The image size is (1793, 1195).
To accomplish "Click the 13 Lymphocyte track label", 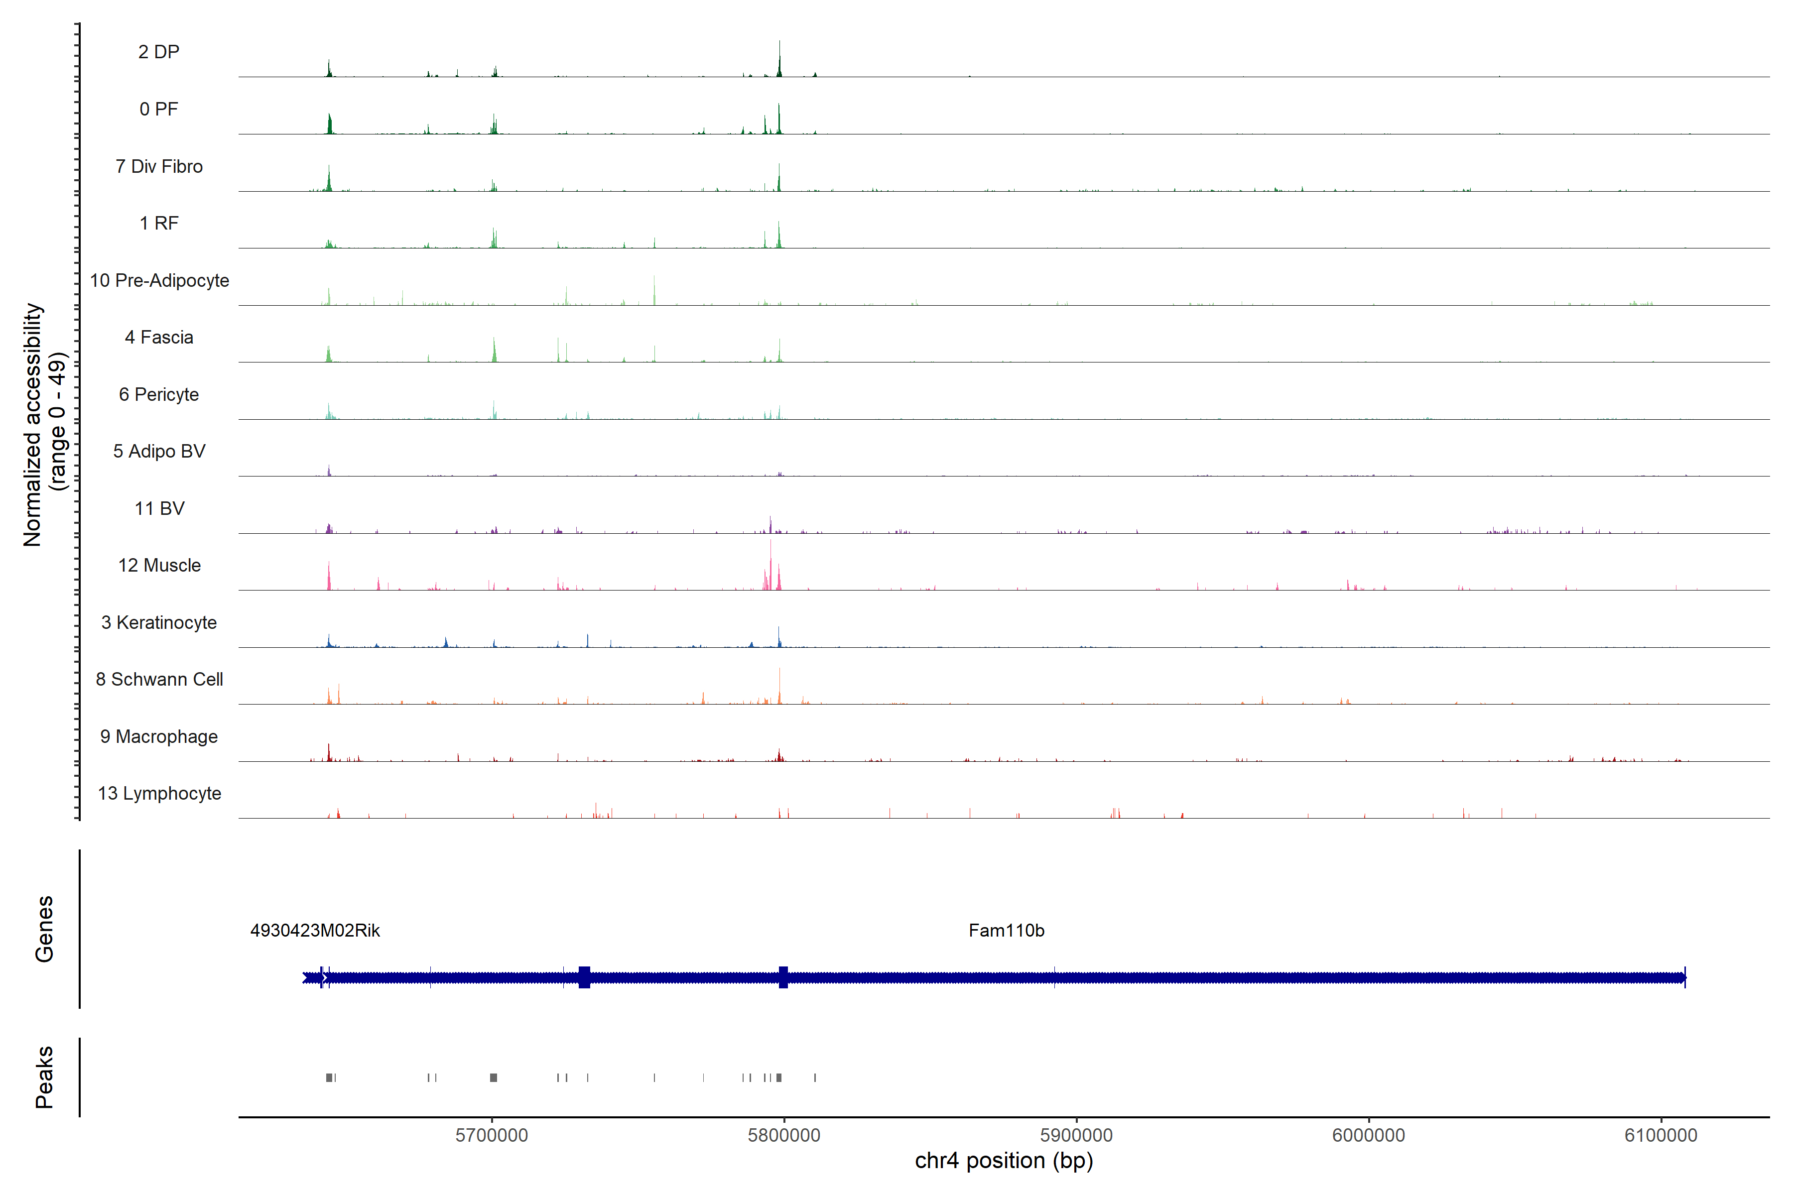I will (x=159, y=793).
